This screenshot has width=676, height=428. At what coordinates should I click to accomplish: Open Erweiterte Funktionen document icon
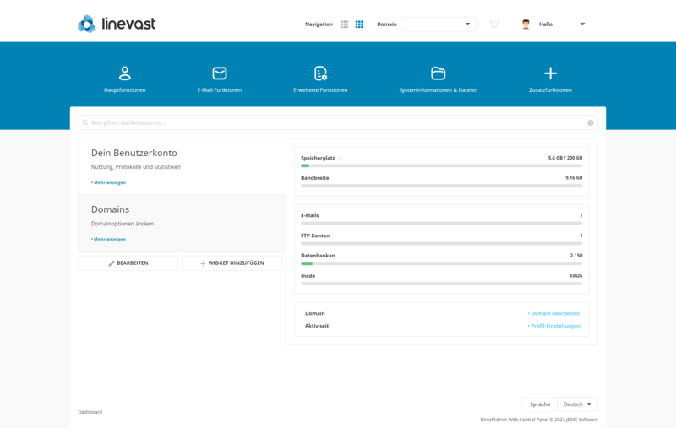(320, 73)
